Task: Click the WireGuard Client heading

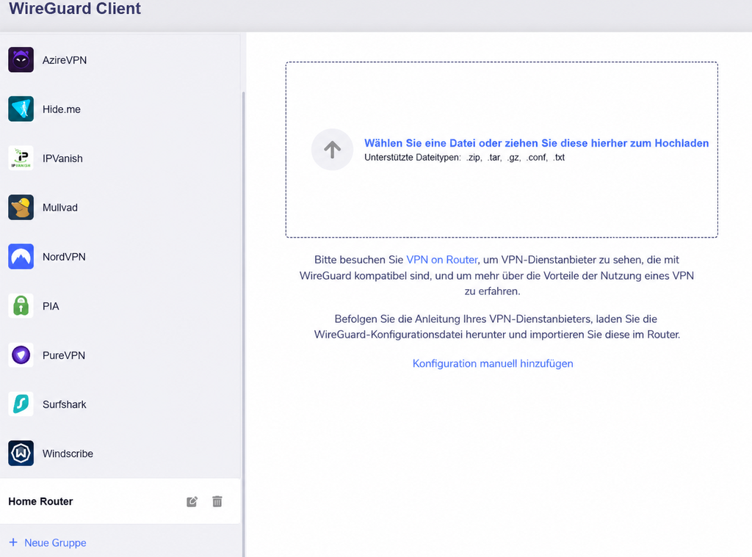Action: click(x=75, y=9)
